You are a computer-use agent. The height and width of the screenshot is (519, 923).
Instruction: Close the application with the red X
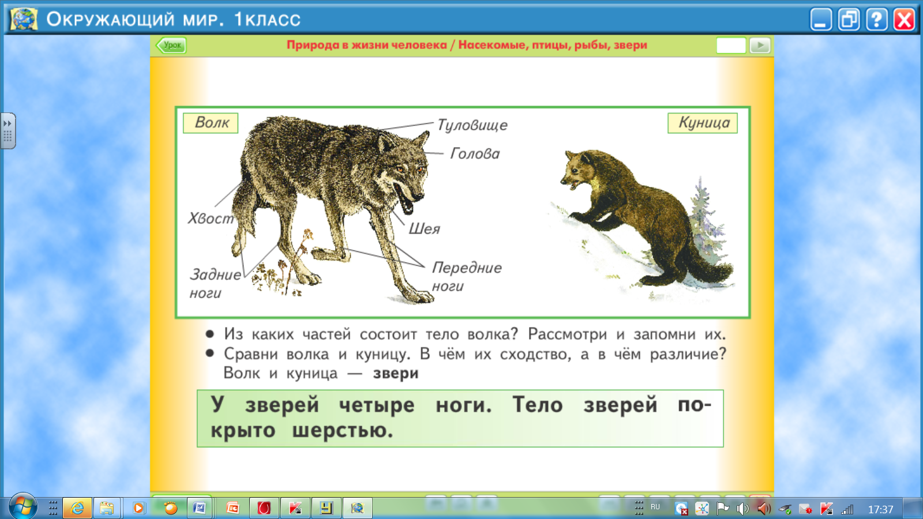pyautogui.click(x=904, y=19)
